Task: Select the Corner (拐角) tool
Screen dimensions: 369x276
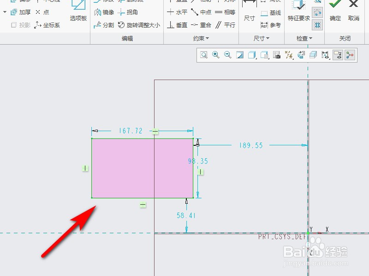Action: 128,12
